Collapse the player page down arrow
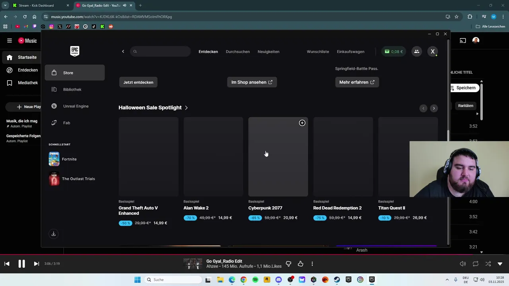 tap(500, 264)
